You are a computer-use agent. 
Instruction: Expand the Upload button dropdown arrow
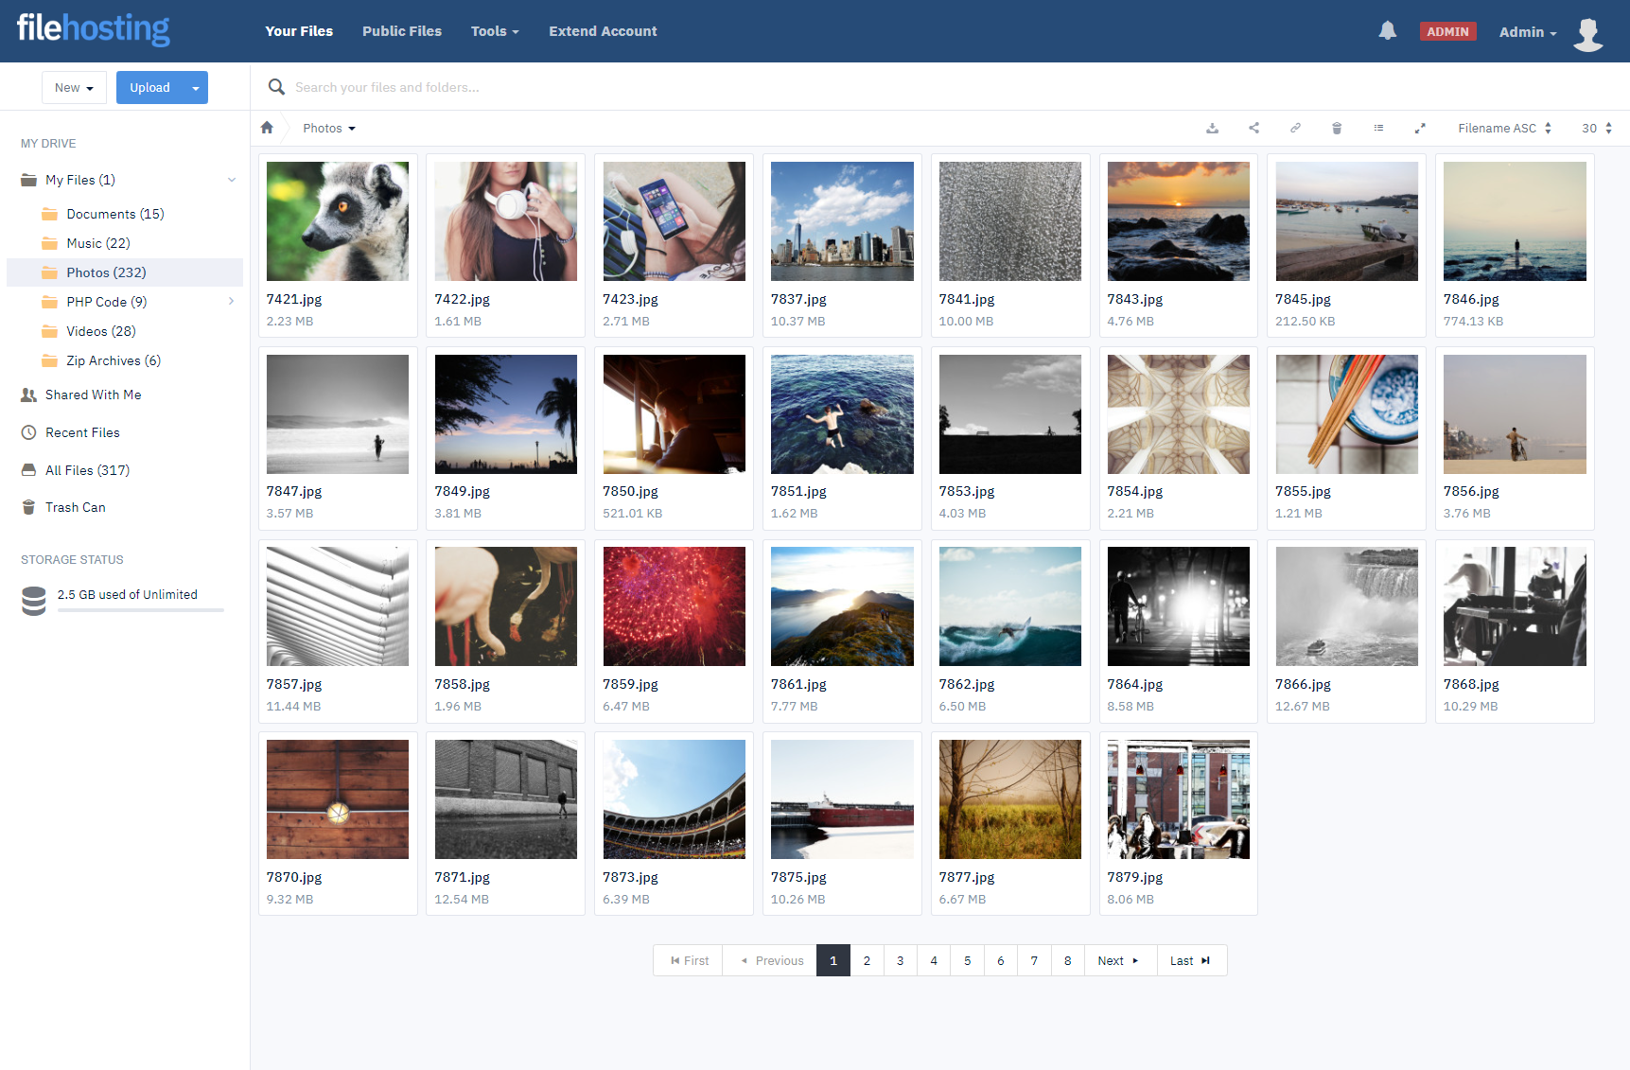click(196, 88)
